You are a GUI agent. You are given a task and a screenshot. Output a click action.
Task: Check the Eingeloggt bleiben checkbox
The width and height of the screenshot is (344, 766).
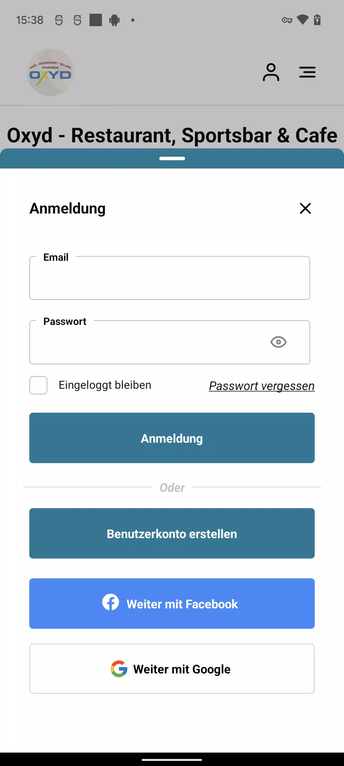click(x=39, y=385)
